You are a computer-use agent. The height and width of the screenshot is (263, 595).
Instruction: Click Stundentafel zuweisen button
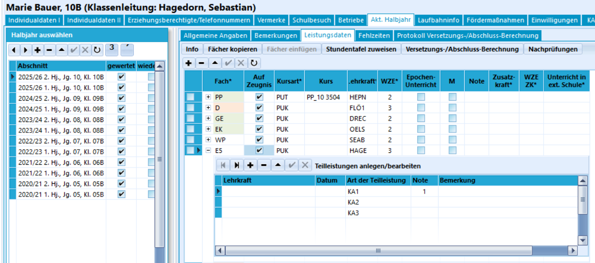361,49
